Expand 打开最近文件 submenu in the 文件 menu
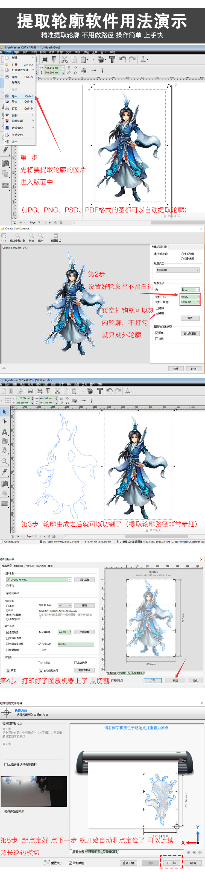 click(19, 70)
